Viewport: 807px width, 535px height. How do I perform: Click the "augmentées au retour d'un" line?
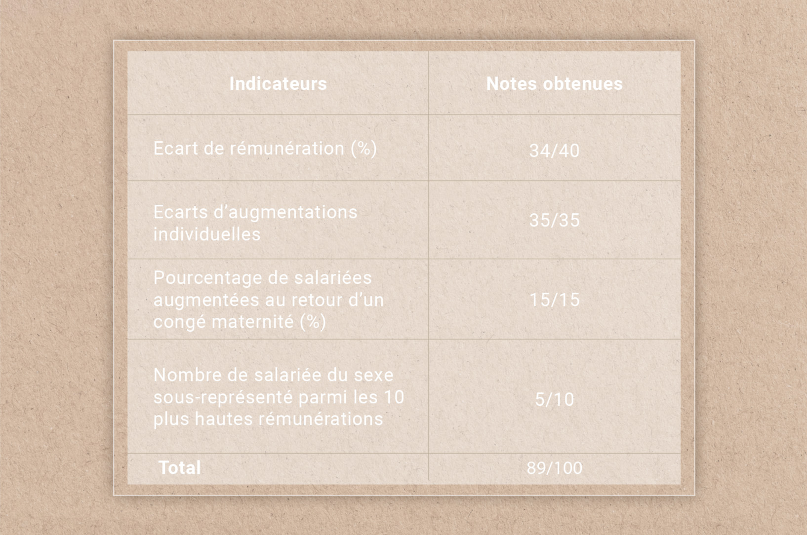(269, 300)
